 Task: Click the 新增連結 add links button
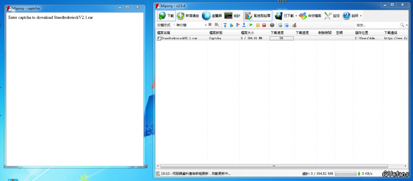coord(188,16)
